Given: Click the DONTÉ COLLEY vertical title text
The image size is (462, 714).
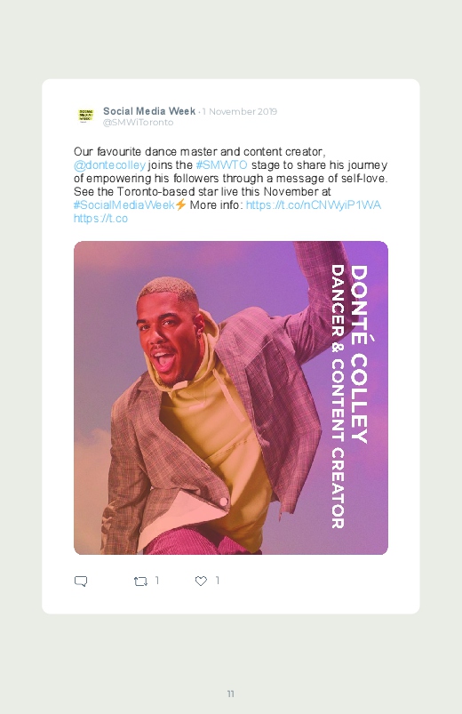Looking at the screenshot, I should pos(359,354).
